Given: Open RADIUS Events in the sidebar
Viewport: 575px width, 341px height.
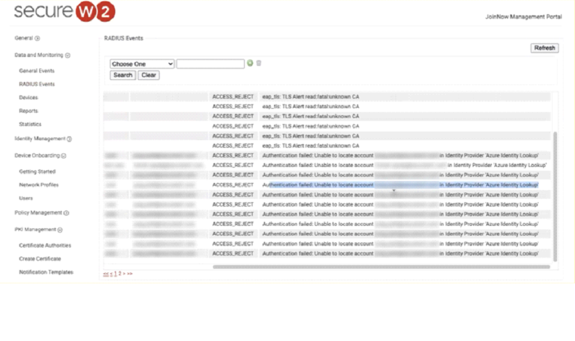Looking at the screenshot, I should pos(36,84).
